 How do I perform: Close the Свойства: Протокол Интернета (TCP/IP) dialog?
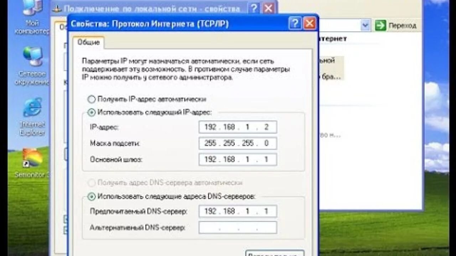(x=310, y=24)
